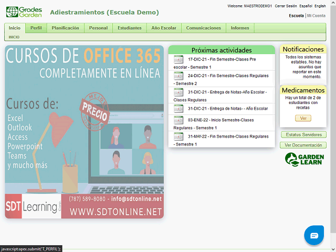Click the Adiestramientos (Escuela Demo) title
Image resolution: width=336 pixels, height=252 pixels.
(104, 13)
